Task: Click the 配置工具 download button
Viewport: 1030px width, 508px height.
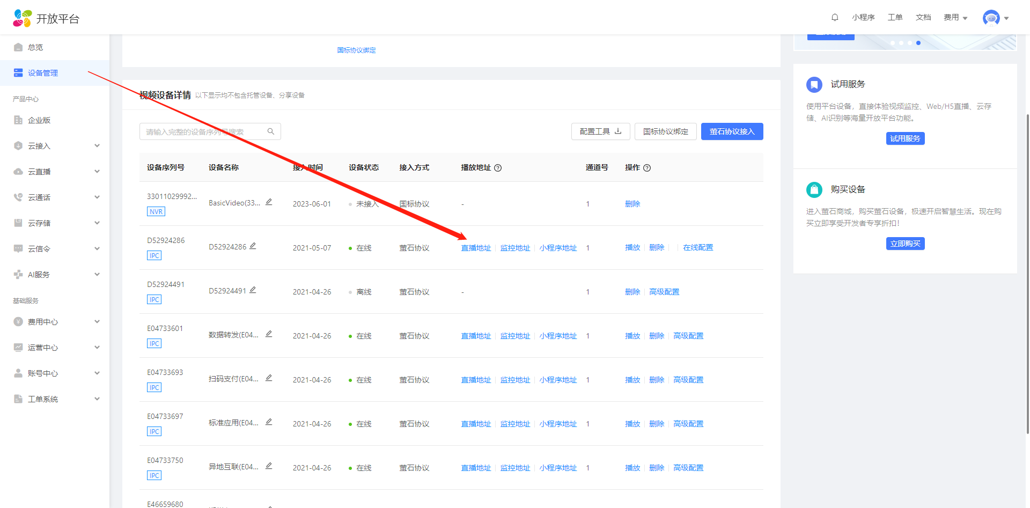Action: tap(600, 131)
